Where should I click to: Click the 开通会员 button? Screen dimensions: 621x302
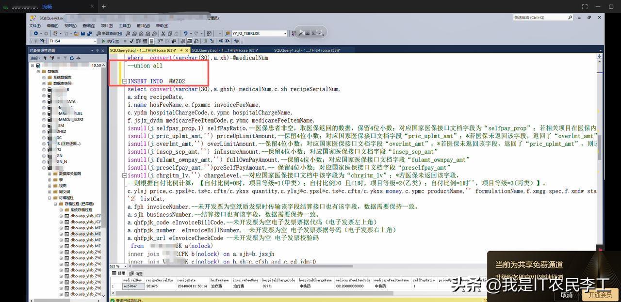coord(600,295)
